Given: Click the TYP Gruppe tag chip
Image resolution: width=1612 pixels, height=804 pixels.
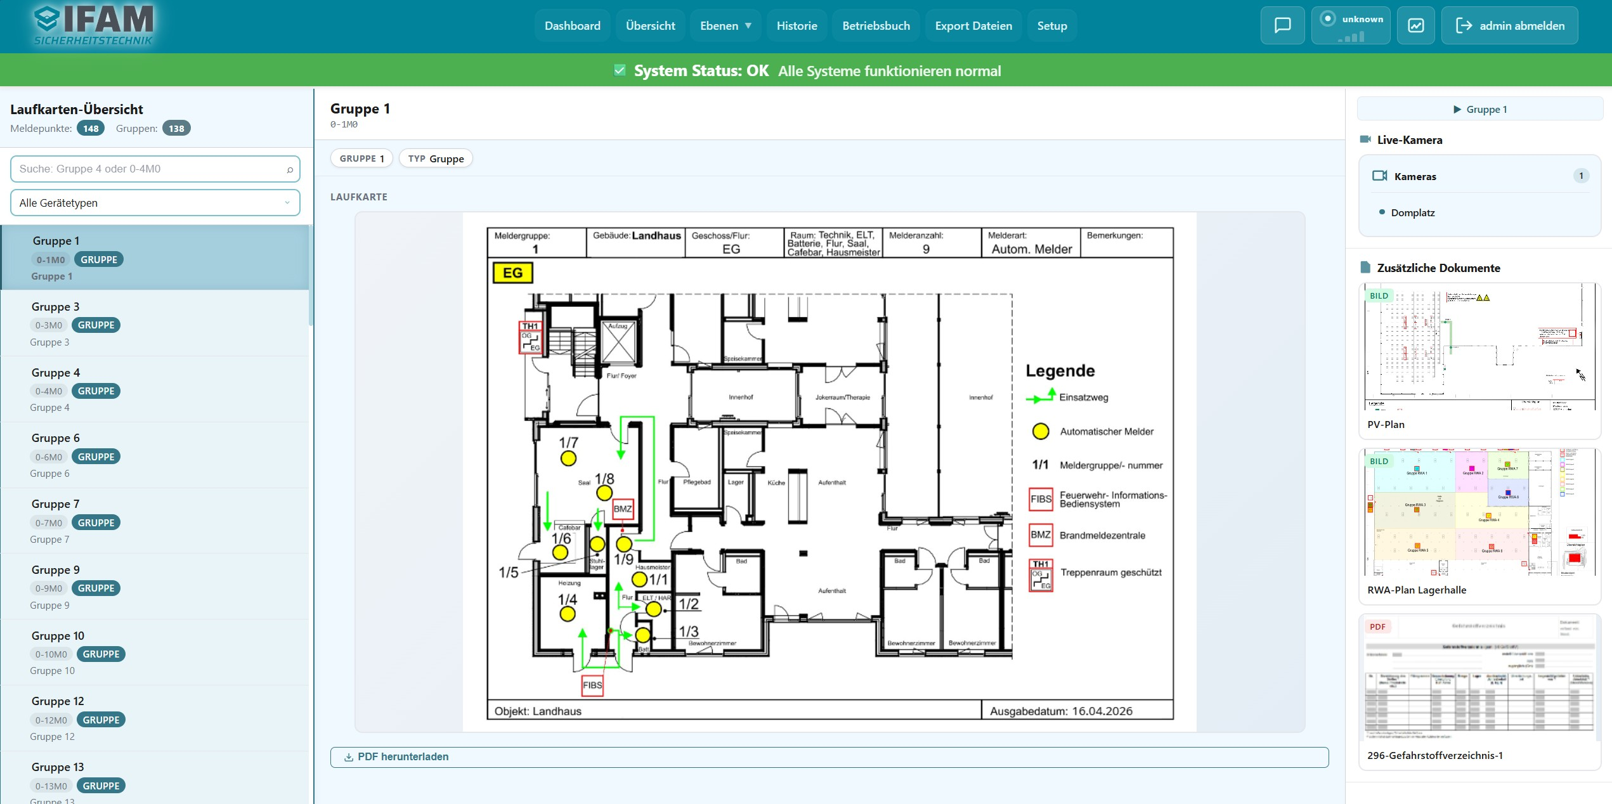Looking at the screenshot, I should [436, 159].
